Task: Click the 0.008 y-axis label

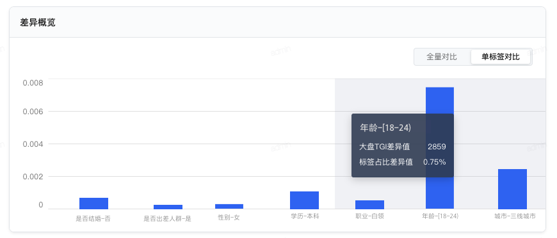Action: (33, 83)
